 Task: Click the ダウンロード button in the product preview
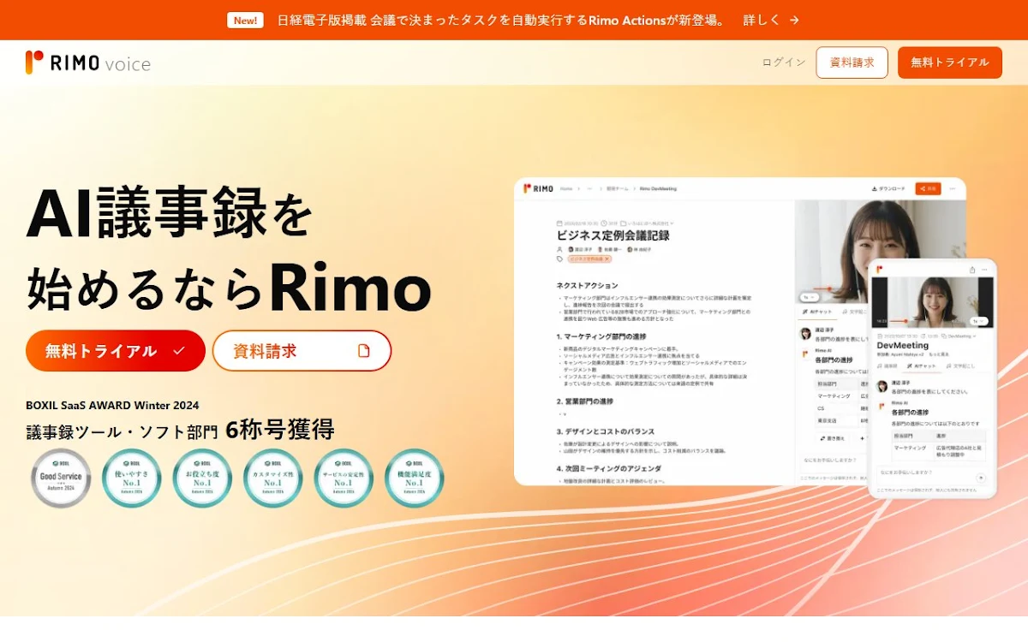pyautogui.click(x=888, y=188)
